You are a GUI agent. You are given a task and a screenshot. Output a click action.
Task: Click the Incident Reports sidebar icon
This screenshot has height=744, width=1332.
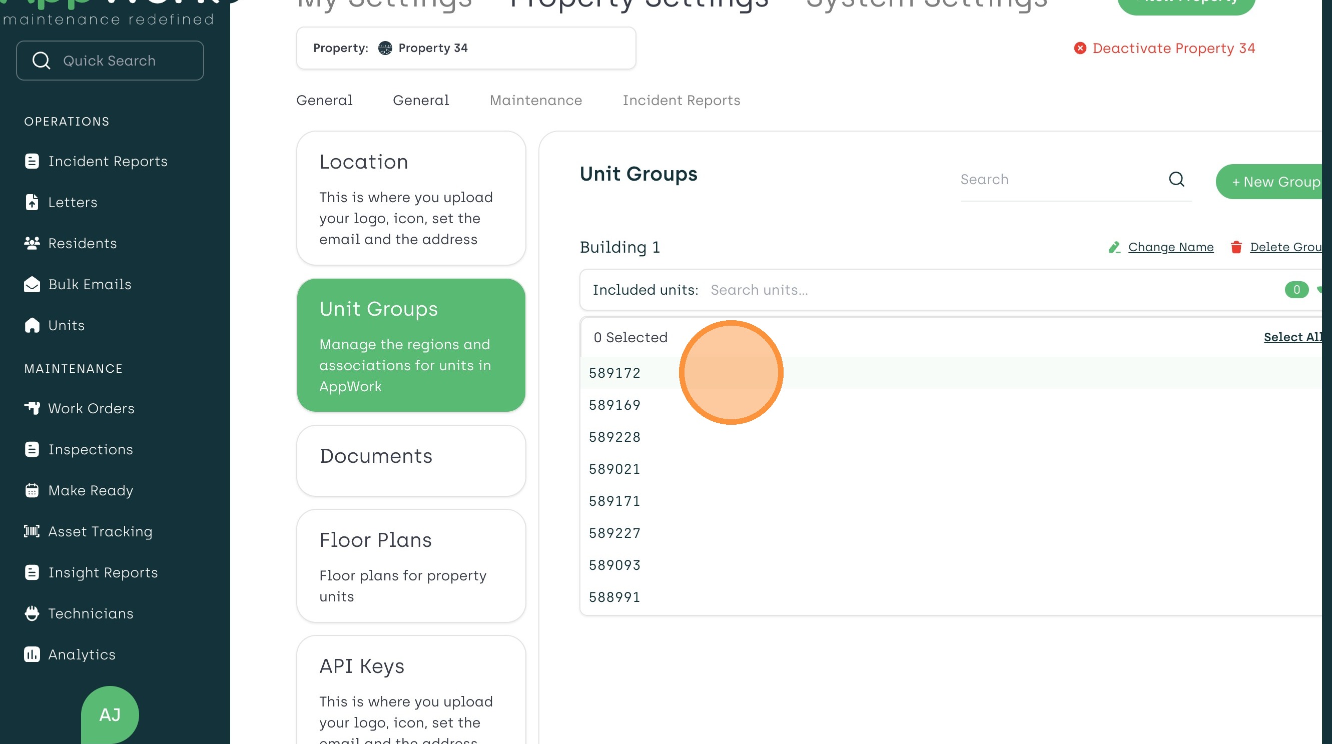pyautogui.click(x=32, y=161)
